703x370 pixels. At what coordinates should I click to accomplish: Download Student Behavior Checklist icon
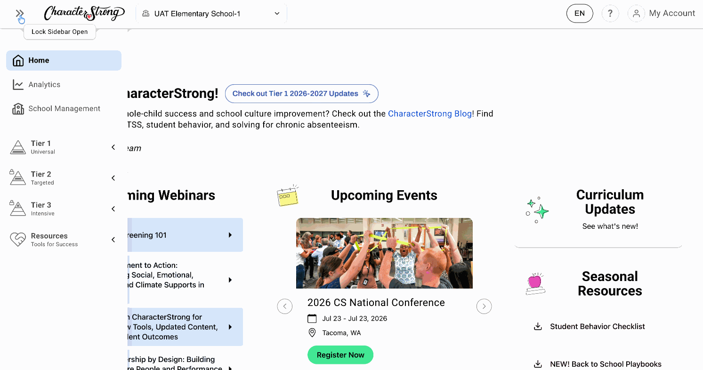pos(538,327)
